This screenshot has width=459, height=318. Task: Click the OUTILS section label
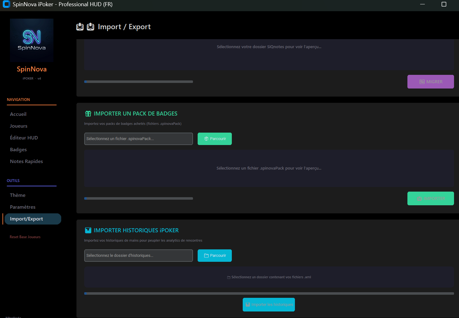pos(13,181)
